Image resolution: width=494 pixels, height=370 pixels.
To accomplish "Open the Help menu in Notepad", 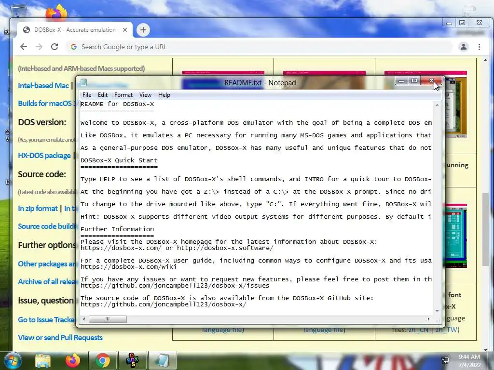I will pyautogui.click(x=164, y=95).
